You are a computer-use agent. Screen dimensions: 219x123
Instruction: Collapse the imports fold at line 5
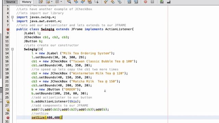pos(12,17)
